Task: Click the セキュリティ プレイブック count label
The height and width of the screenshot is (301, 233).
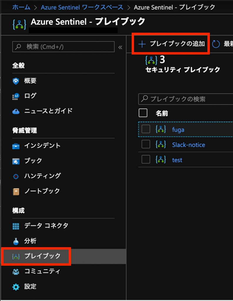Action: (183, 69)
